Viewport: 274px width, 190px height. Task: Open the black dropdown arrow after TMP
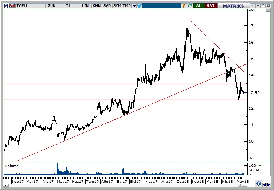coord(134,6)
